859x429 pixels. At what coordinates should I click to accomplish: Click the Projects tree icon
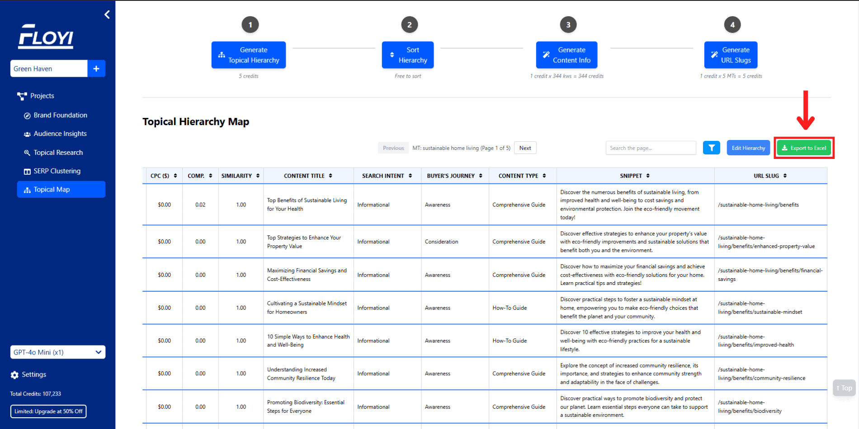pyautogui.click(x=22, y=96)
